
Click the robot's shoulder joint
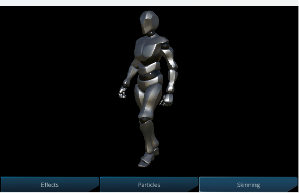[x=165, y=45]
